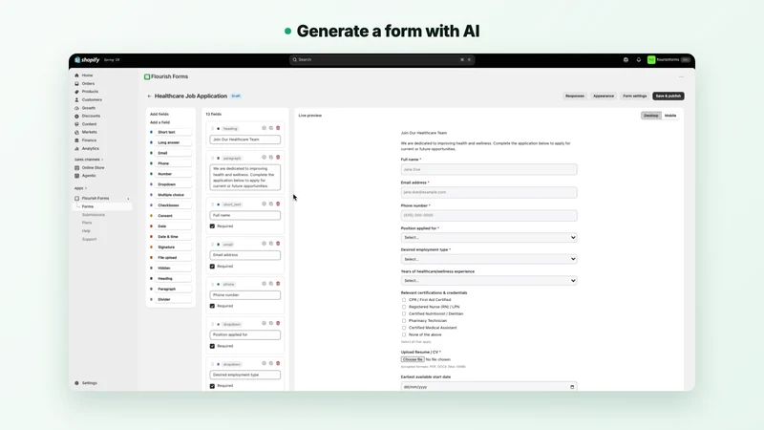This screenshot has height=430, width=764.
Task: Open Forms under Flourish Forms
Action: [88, 206]
